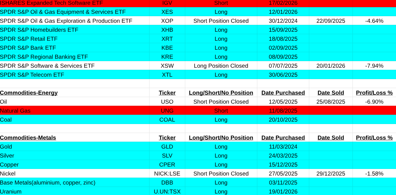The width and height of the screenshot is (396, 195).
Task: Click the Coal date purchased 20/10/2025 cell
Action: point(283,120)
